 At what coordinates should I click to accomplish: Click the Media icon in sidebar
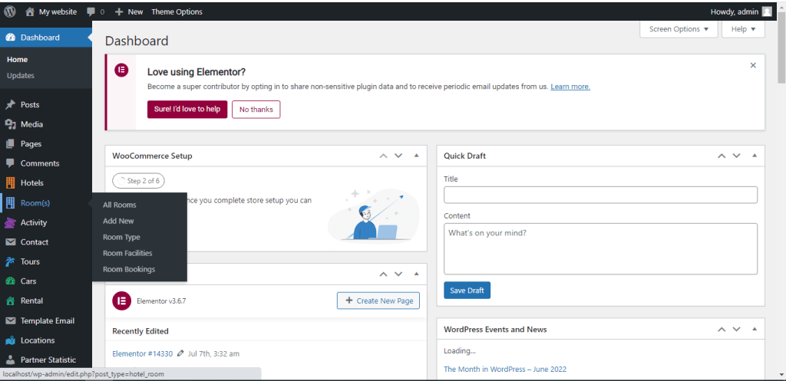coord(10,124)
